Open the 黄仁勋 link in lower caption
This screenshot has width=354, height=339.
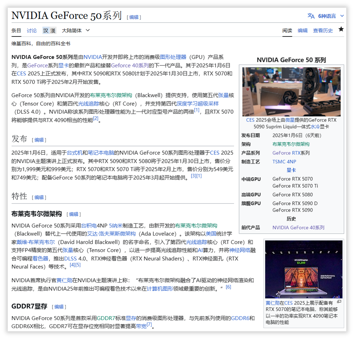point(273,303)
